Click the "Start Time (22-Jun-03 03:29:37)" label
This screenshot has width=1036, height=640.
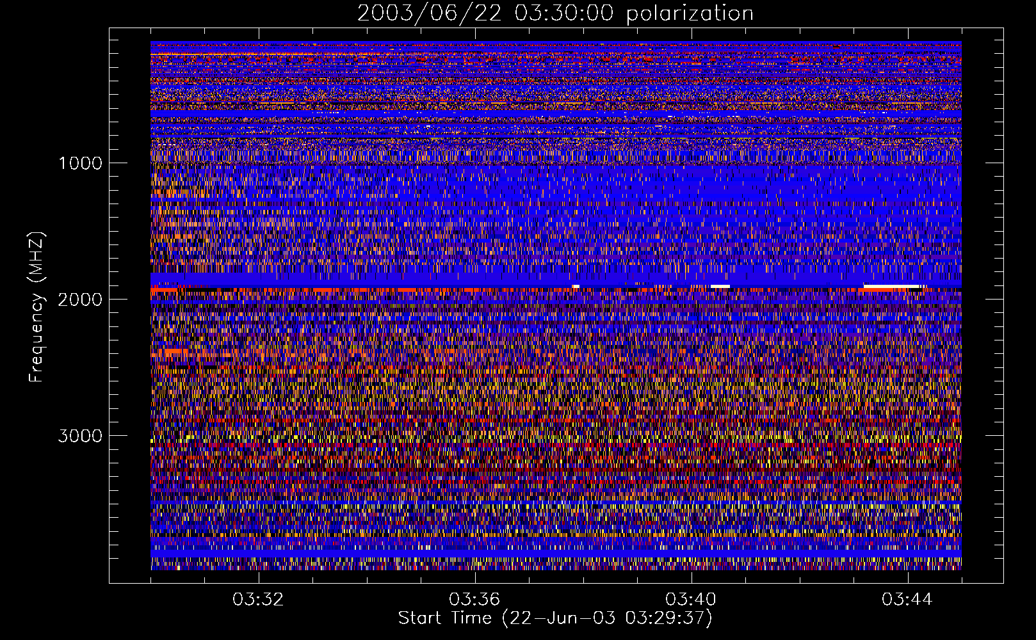555,618
